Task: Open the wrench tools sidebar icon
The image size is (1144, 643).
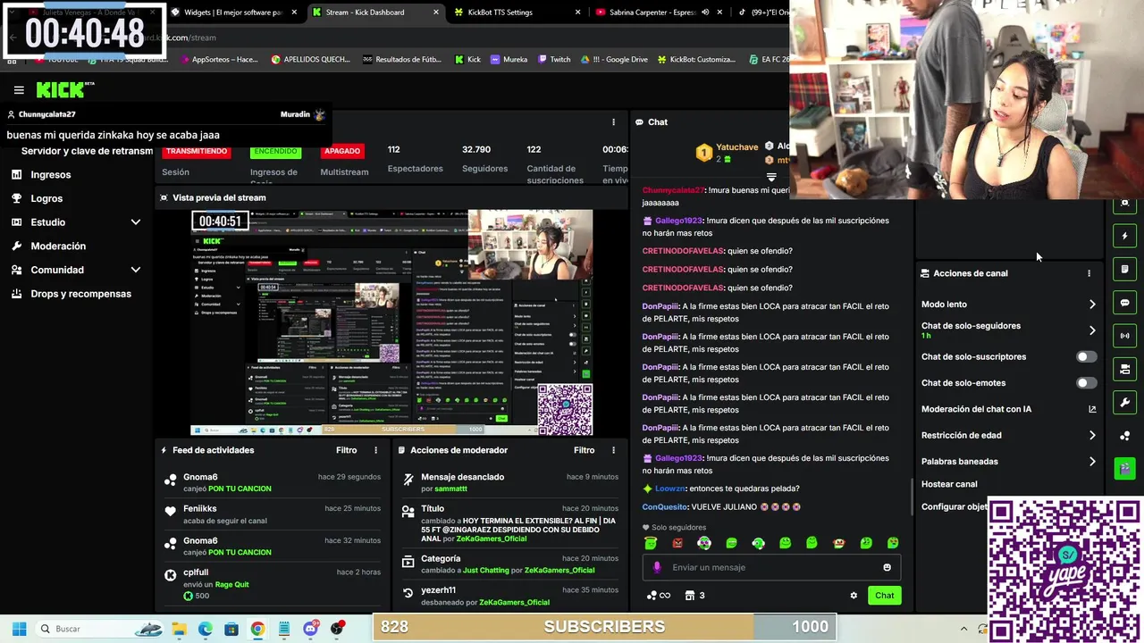Action: (1124, 402)
